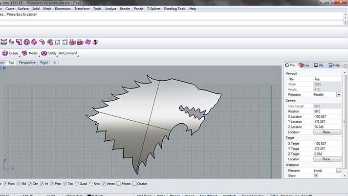Uncheck the wallpaper Show checkbox

coord(316,175)
